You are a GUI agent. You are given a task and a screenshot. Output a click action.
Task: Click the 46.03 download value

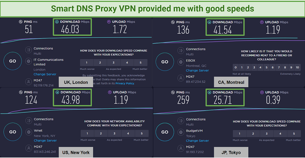(70, 29)
